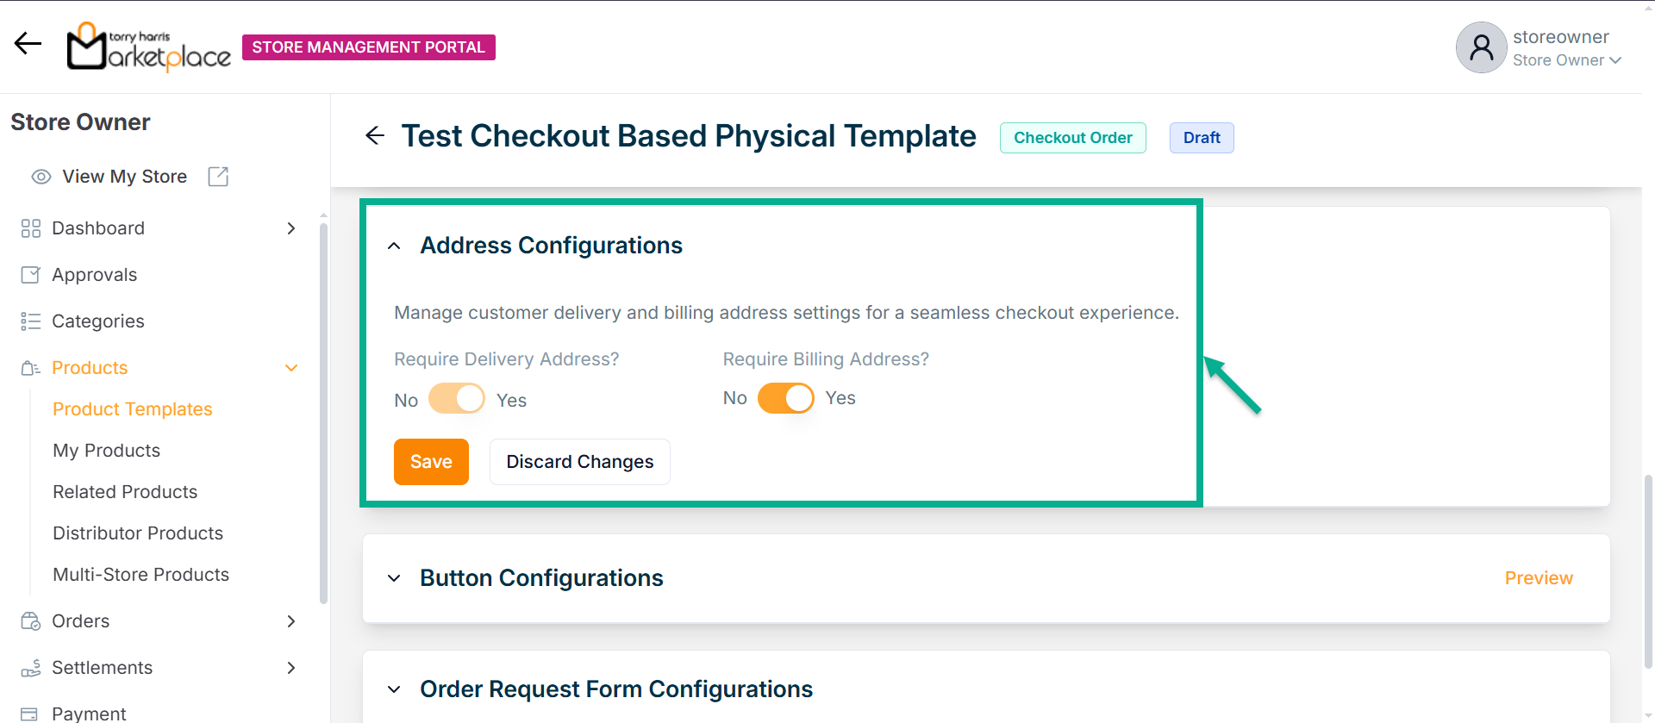Screen dimensions: 1655x723
Task: Expand the Button Configurations section
Action: pyautogui.click(x=394, y=578)
